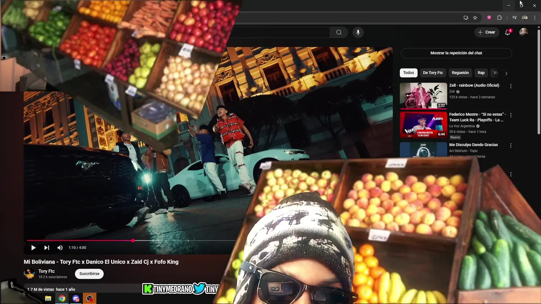Open Chrome three-dot menu
This screenshot has height=304, width=541.
point(535,18)
